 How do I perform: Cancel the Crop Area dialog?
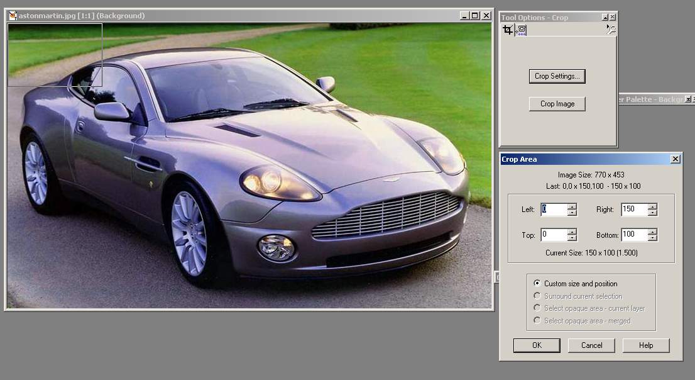pyautogui.click(x=591, y=345)
